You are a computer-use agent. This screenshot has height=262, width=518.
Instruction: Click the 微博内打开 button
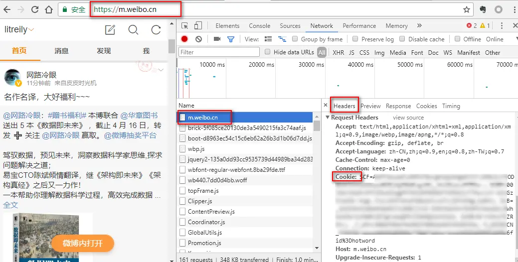pos(83,244)
